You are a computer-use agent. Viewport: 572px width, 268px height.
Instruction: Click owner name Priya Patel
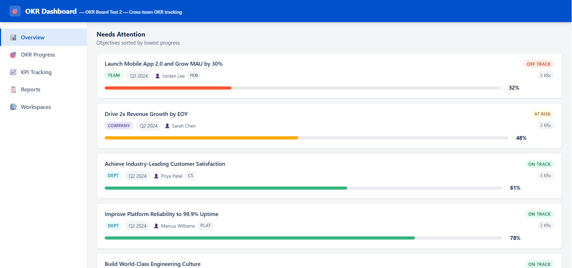click(x=171, y=176)
